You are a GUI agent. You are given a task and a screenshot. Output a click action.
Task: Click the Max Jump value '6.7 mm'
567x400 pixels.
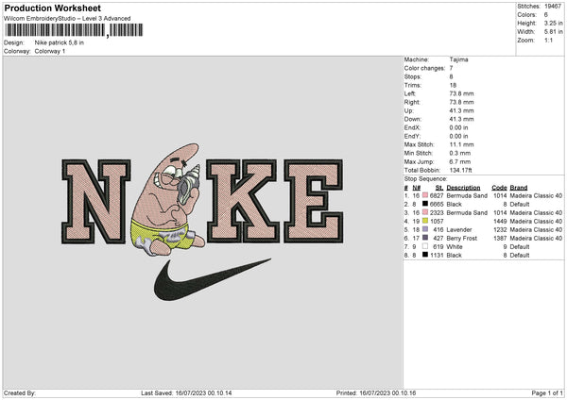click(x=460, y=161)
